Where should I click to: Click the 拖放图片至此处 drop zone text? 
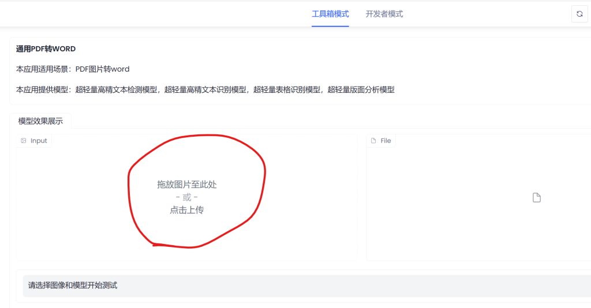coord(186,185)
